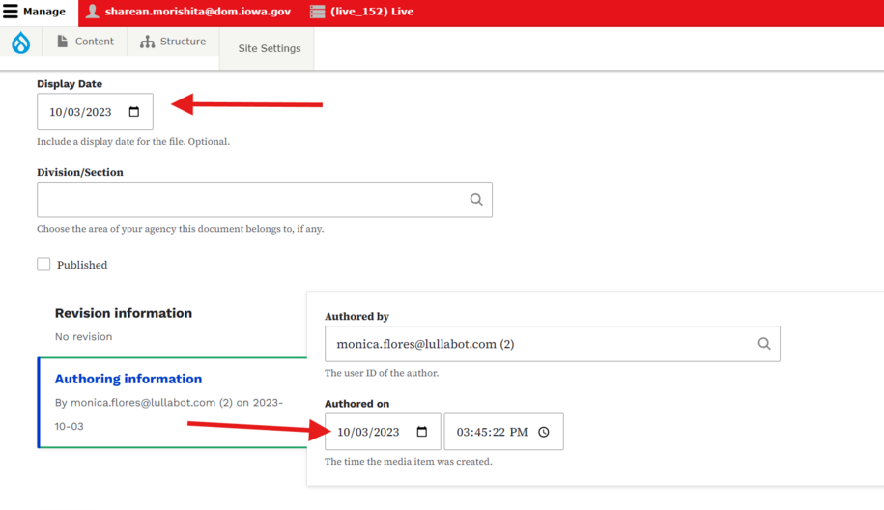Click the (live_152) Live environment link
The height and width of the screenshot is (510, 884).
point(372,12)
